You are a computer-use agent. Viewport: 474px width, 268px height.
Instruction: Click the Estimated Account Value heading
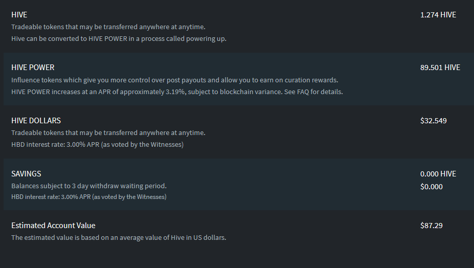tap(53, 226)
